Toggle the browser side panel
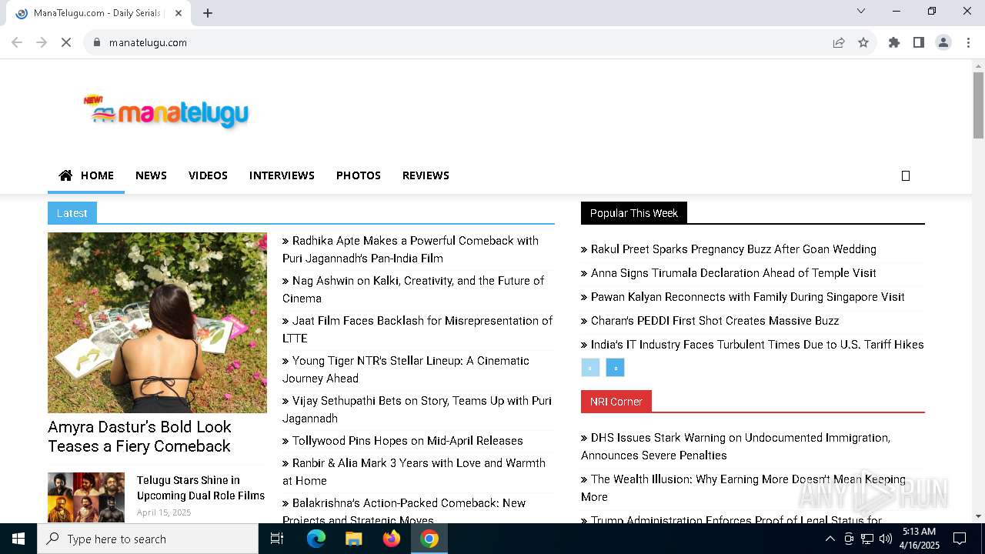Image resolution: width=985 pixels, height=554 pixels. click(x=919, y=42)
